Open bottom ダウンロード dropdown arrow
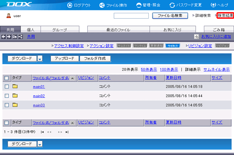The height and width of the screenshot is (155, 234). tap(40, 144)
